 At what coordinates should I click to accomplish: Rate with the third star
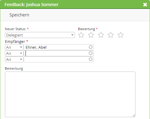point(101,35)
